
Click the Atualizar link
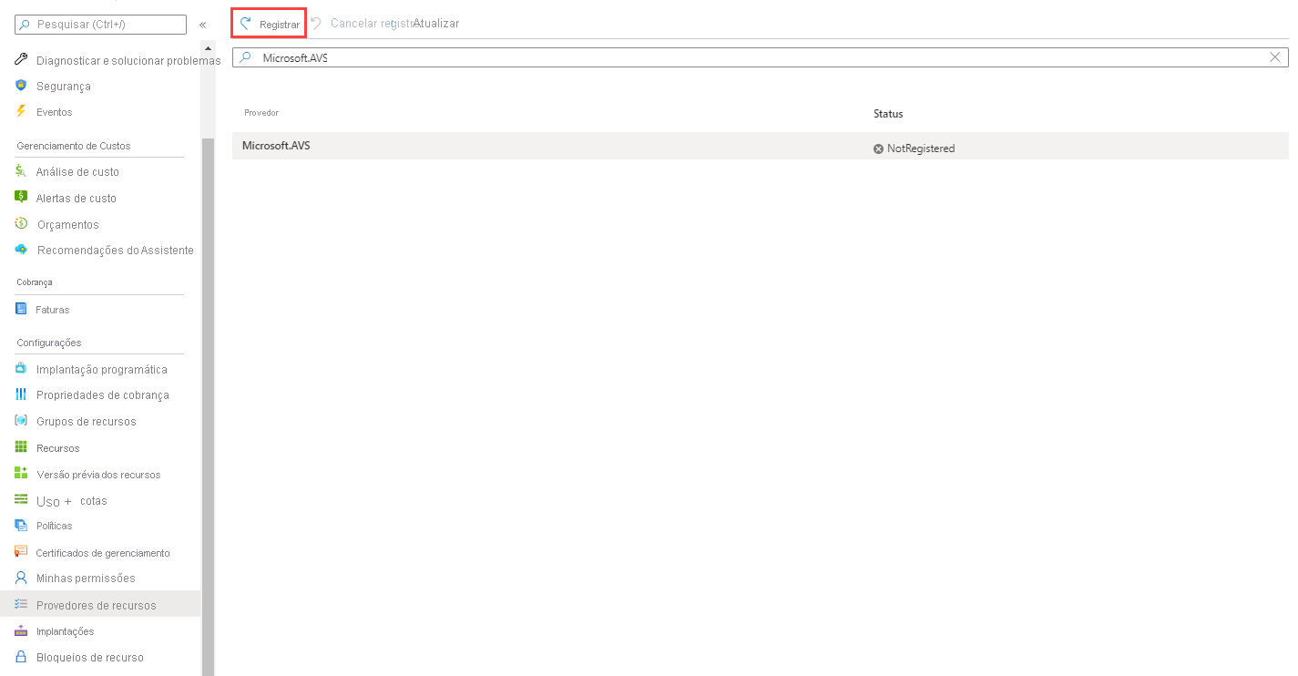click(x=436, y=23)
